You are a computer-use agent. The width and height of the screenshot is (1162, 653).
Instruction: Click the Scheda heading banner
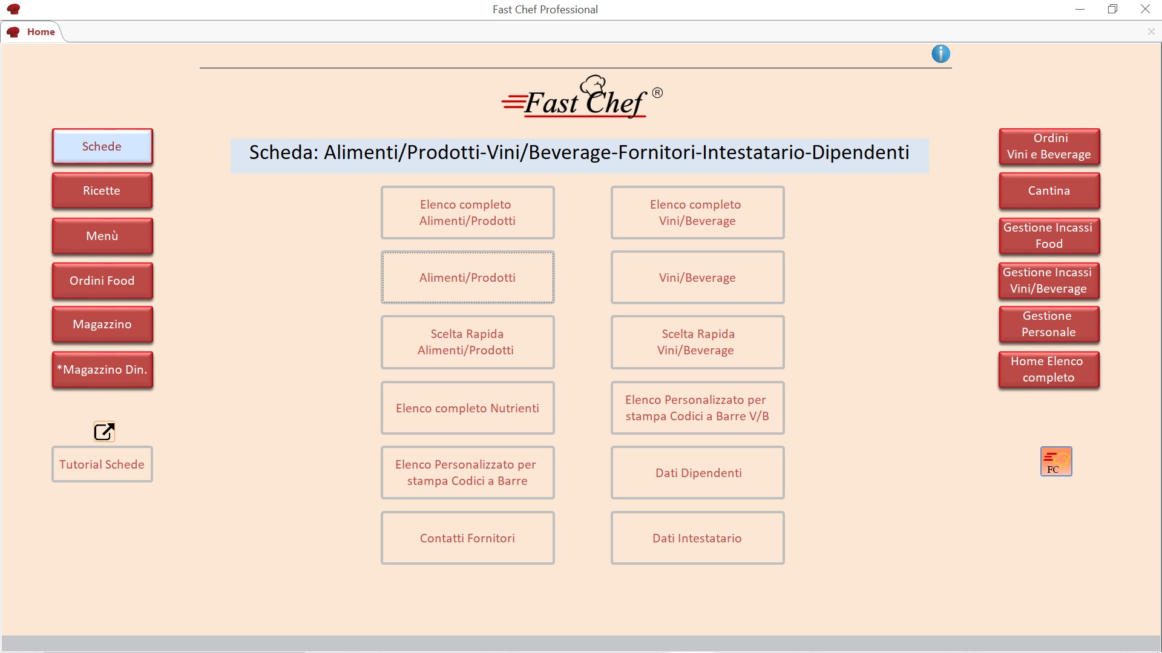[579, 156]
